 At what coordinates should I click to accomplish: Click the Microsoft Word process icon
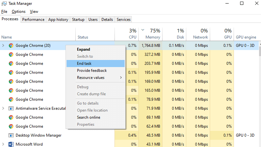tap(11, 144)
